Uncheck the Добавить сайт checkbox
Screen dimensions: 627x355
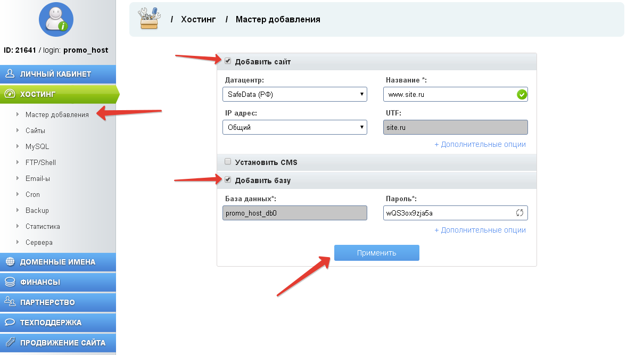coord(228,61)
